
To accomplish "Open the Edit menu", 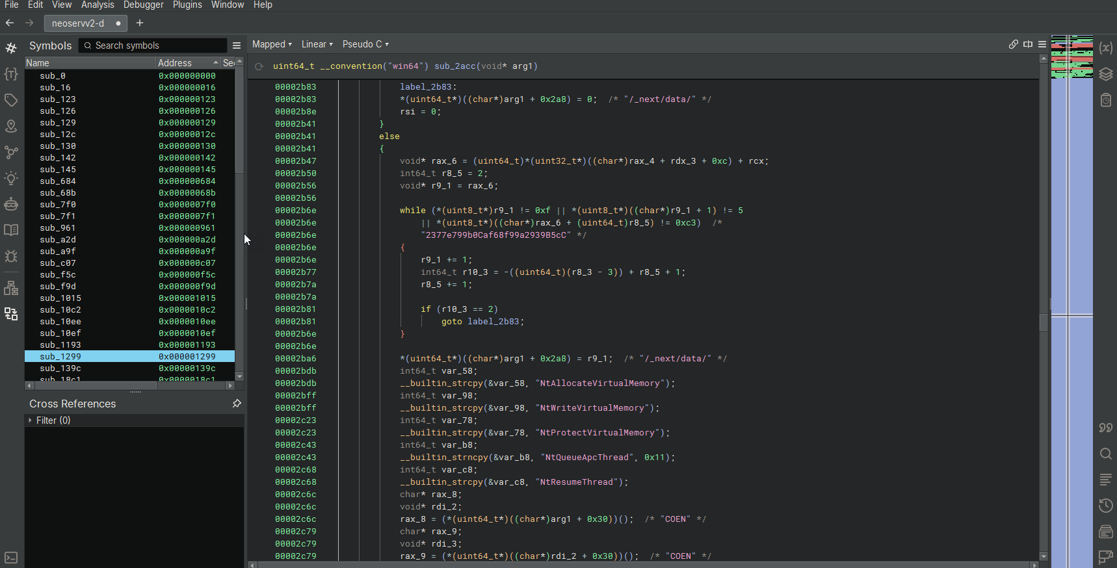I will 35,5.
